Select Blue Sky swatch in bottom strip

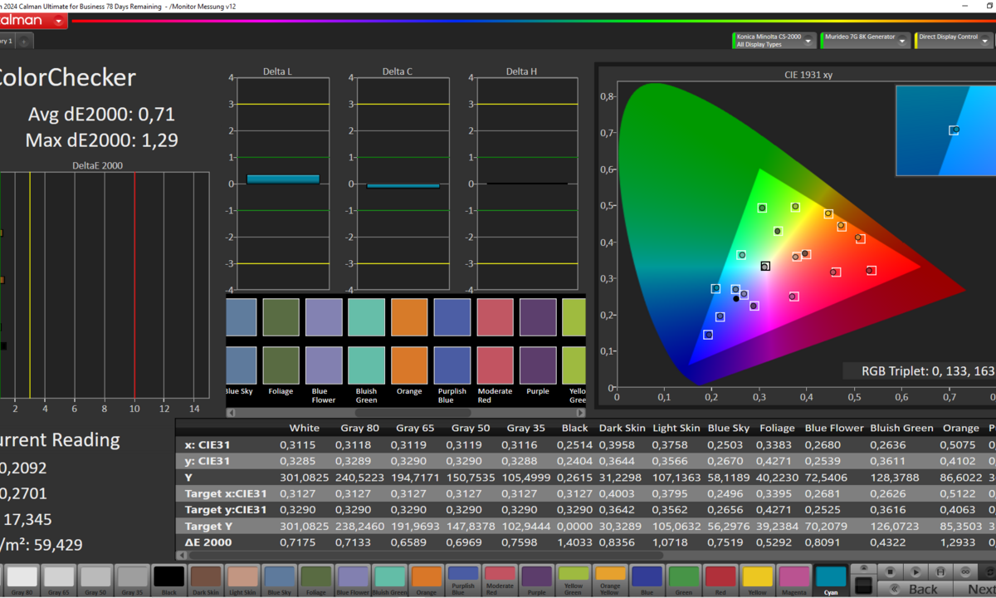coord(279,581)
